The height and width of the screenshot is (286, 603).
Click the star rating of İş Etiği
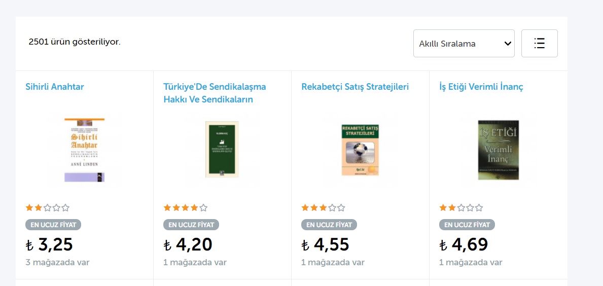point(461,207)
